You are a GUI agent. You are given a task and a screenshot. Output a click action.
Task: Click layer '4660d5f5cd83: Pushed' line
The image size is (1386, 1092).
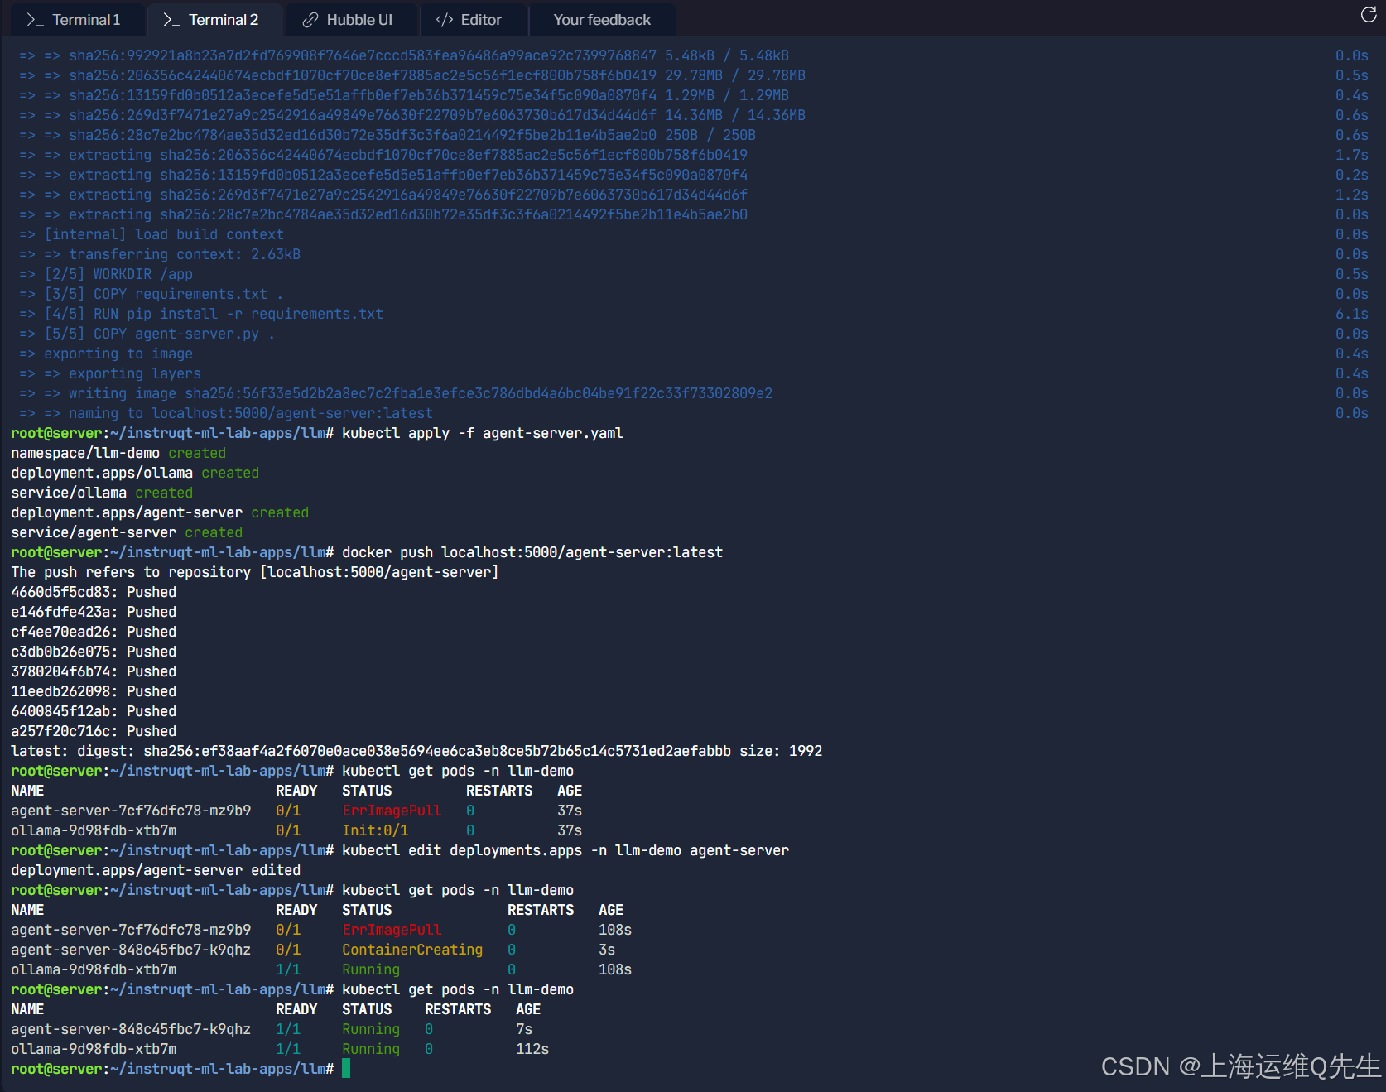click(94, 592)
